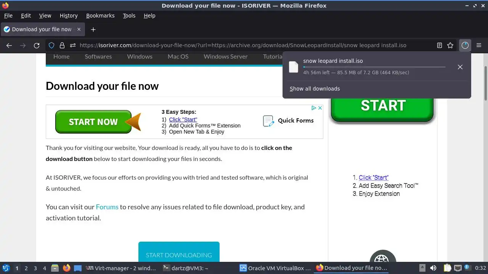Screen dimensions: 488x274
Task: Switch to Oracle VM VirtualBox taskbar window
Action: click(x=275, y=268)
